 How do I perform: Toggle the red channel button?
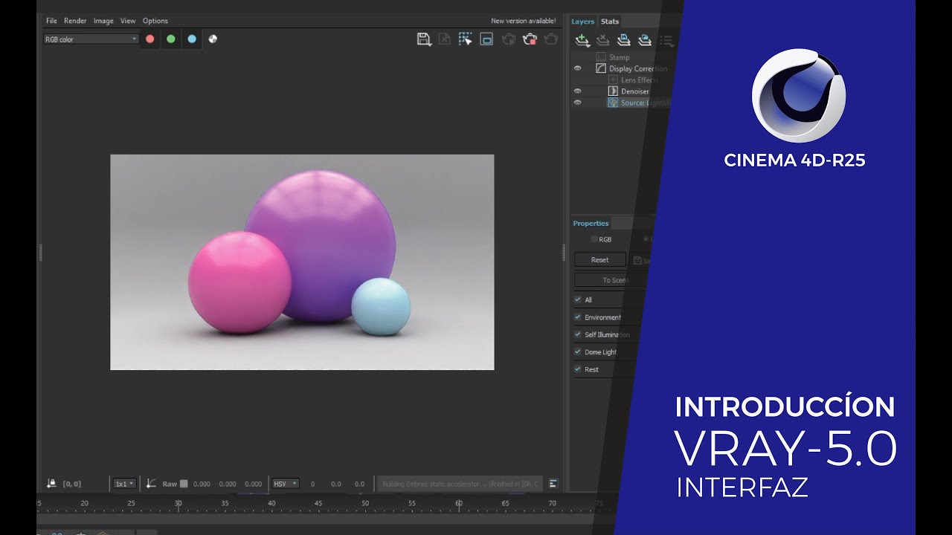(149, 39)
